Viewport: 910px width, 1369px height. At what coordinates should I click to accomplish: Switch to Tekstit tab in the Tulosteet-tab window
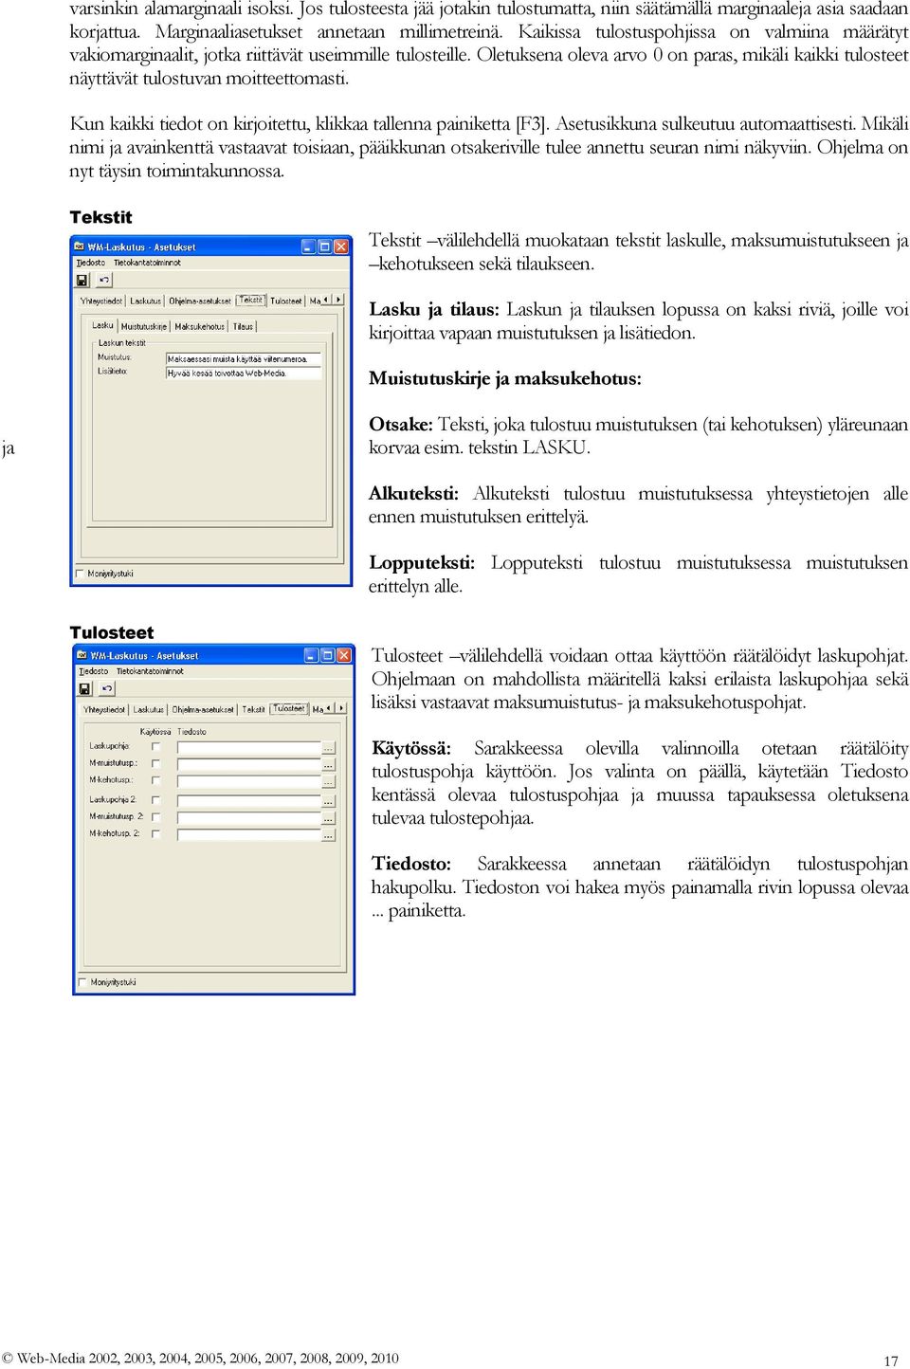[254, 709]
